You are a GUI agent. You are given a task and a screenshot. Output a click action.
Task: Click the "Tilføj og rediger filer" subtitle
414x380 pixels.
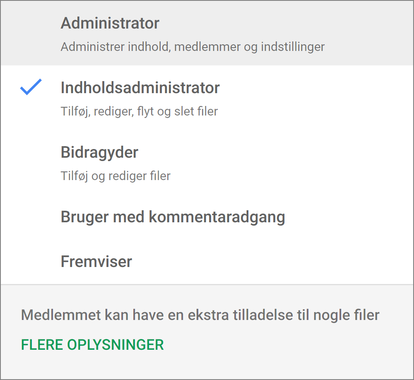click(116, 176)
